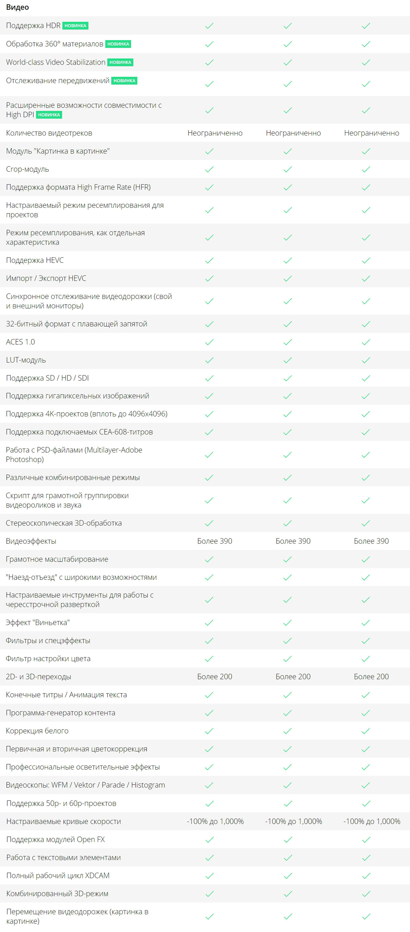Viewport: 410px width, 932px height.
Task: Click the "Полный рабочий цикл XDCAM" label
Action: click(58, 876)
